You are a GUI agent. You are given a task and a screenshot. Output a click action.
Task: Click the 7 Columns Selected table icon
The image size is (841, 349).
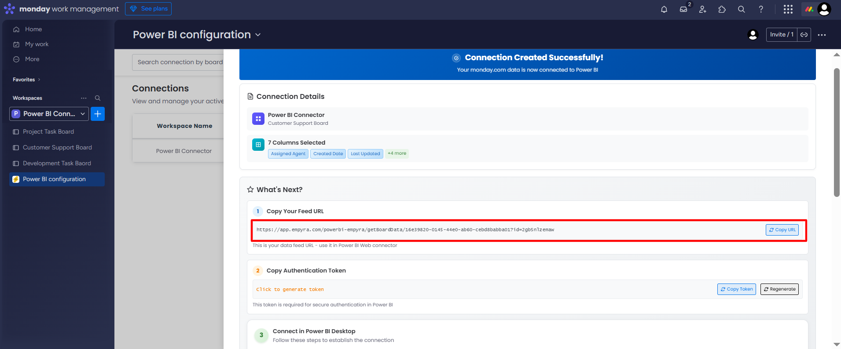click(x=258, y=144)
